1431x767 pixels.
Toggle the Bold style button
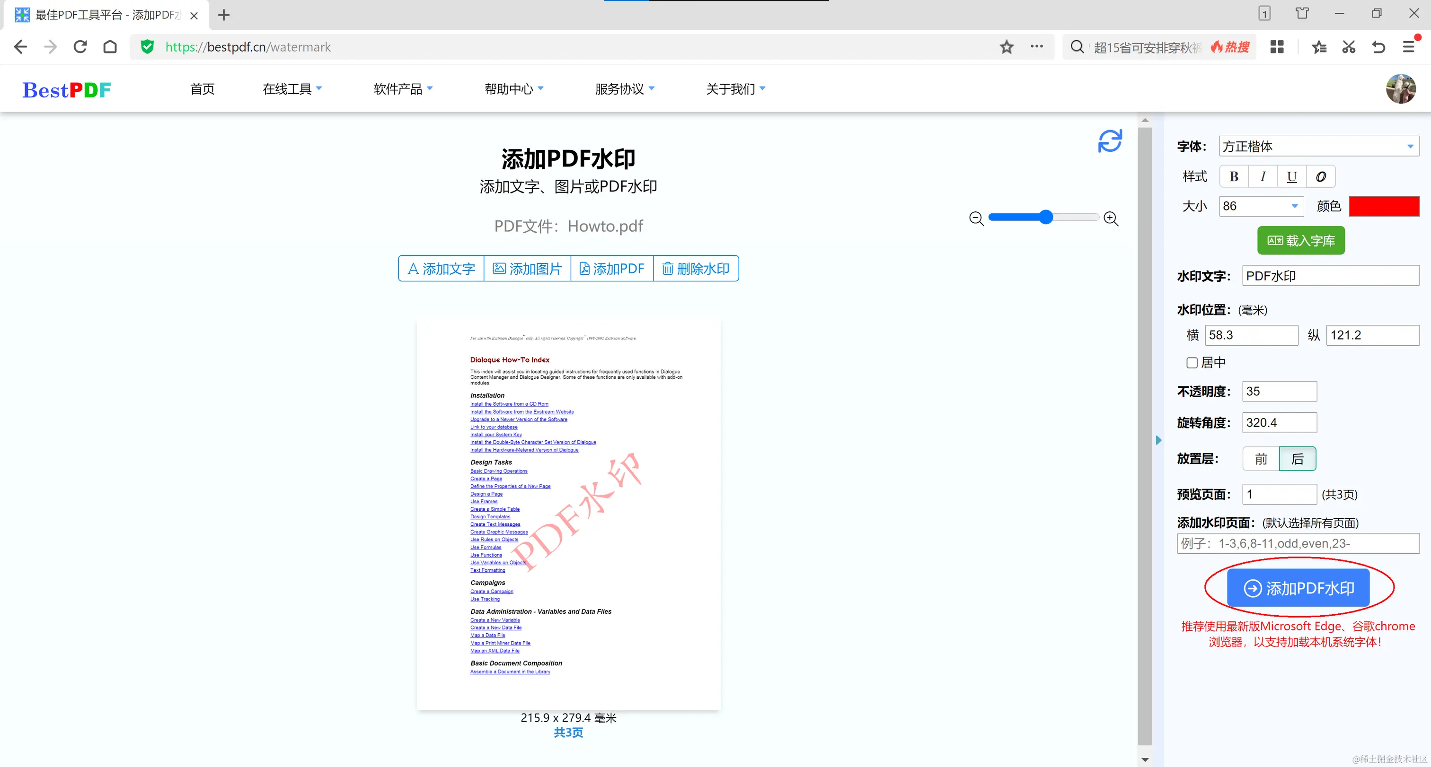[1234, 176]
